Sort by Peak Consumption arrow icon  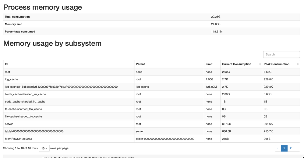tap(298, 64)
